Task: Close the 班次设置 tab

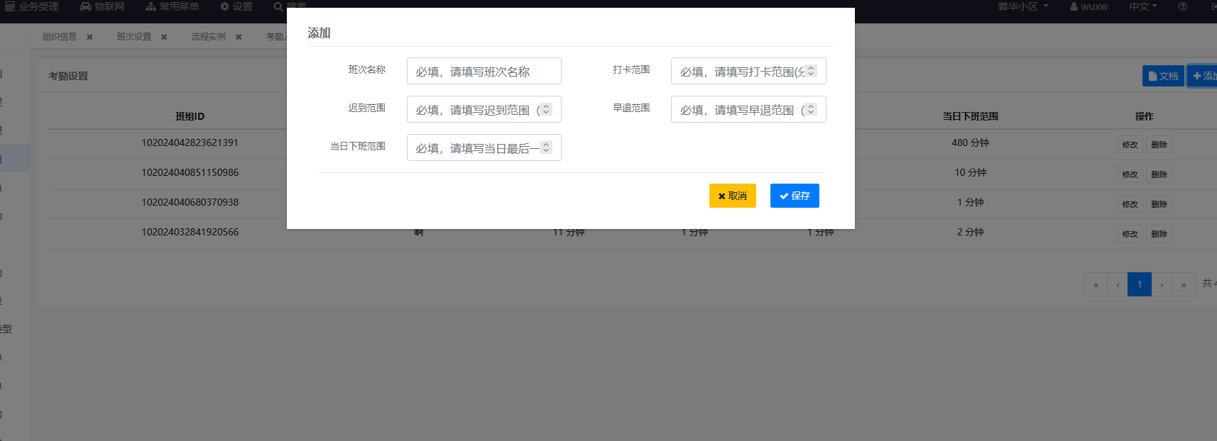Action: point(164,37)
